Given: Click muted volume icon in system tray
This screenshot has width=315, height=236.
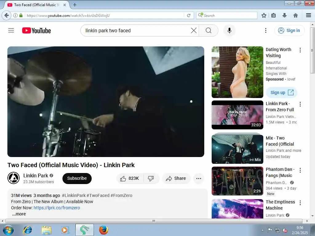Looking at the screenshot, I should tap(285, 230).
